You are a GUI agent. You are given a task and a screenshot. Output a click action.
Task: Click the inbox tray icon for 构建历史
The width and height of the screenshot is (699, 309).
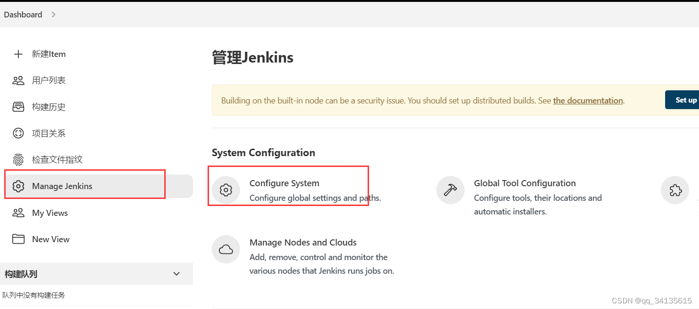tap(18, 107)
